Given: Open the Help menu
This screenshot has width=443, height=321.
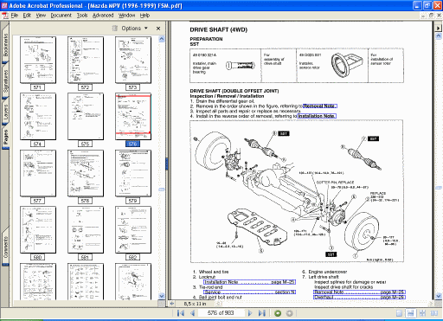Looking at the screenshot, I should click(144, 16).
